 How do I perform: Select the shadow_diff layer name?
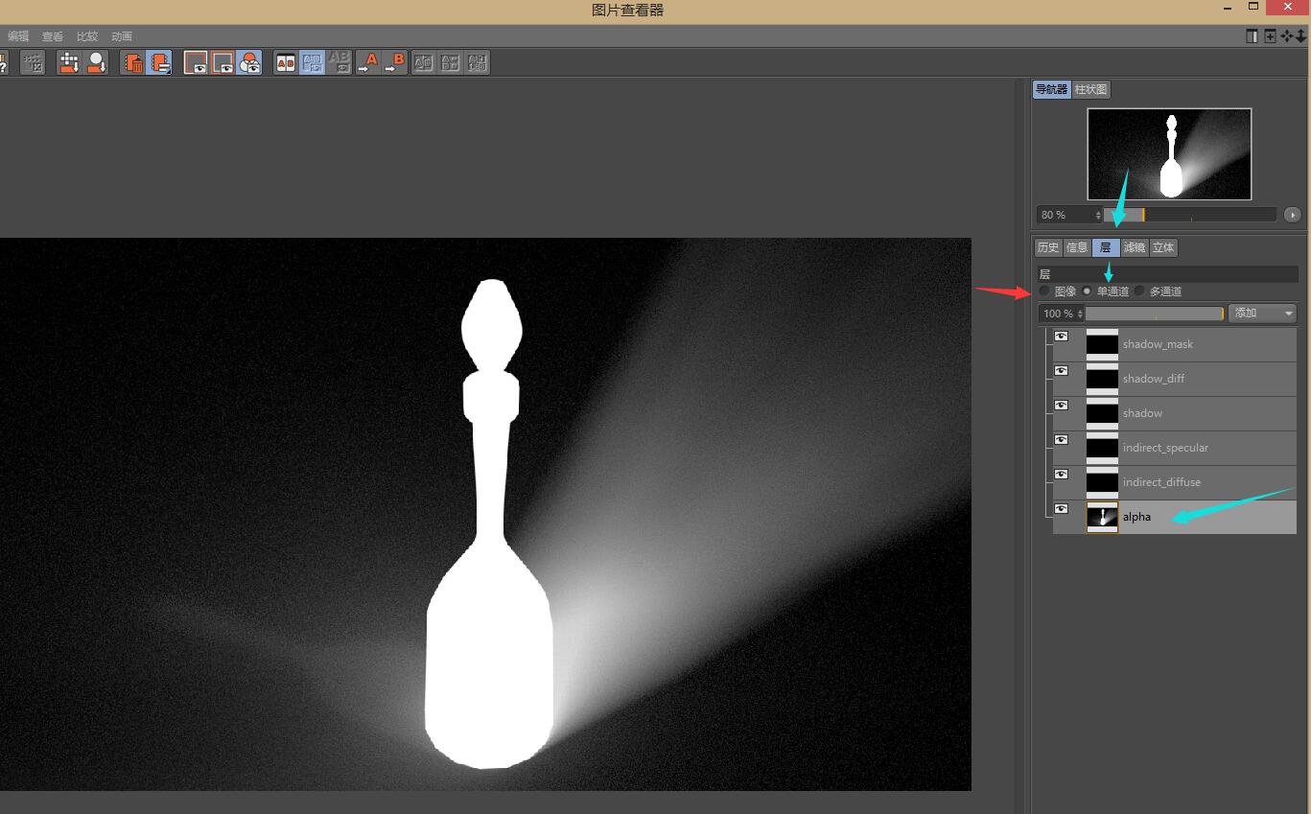(1153, 379)
